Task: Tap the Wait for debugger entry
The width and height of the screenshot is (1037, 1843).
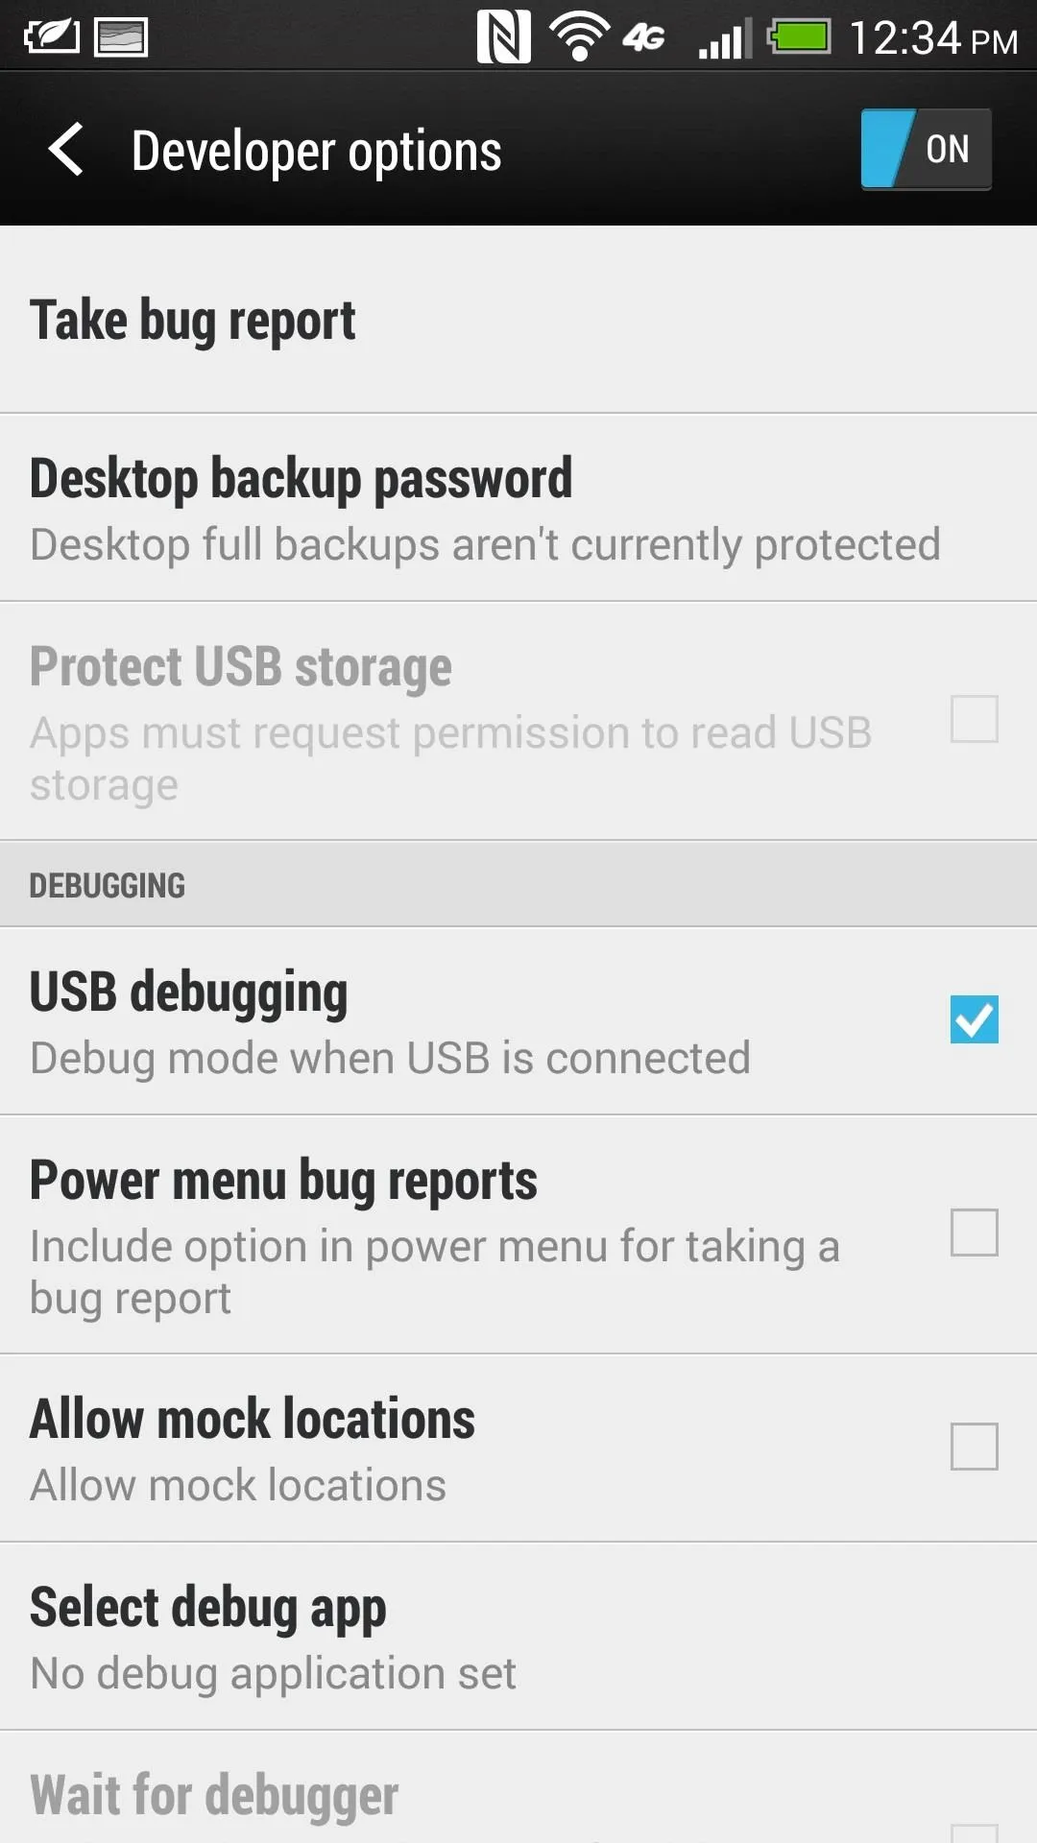Action: 518,1788
